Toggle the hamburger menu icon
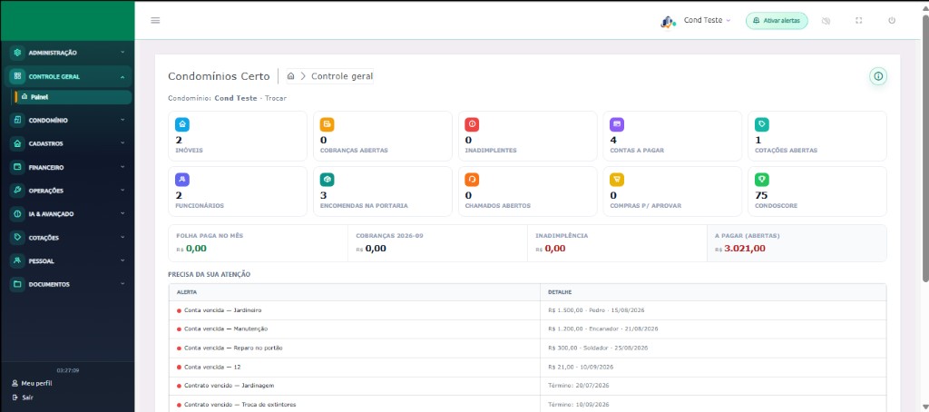This screenshot has width=929, height=412. click(155, 20)
